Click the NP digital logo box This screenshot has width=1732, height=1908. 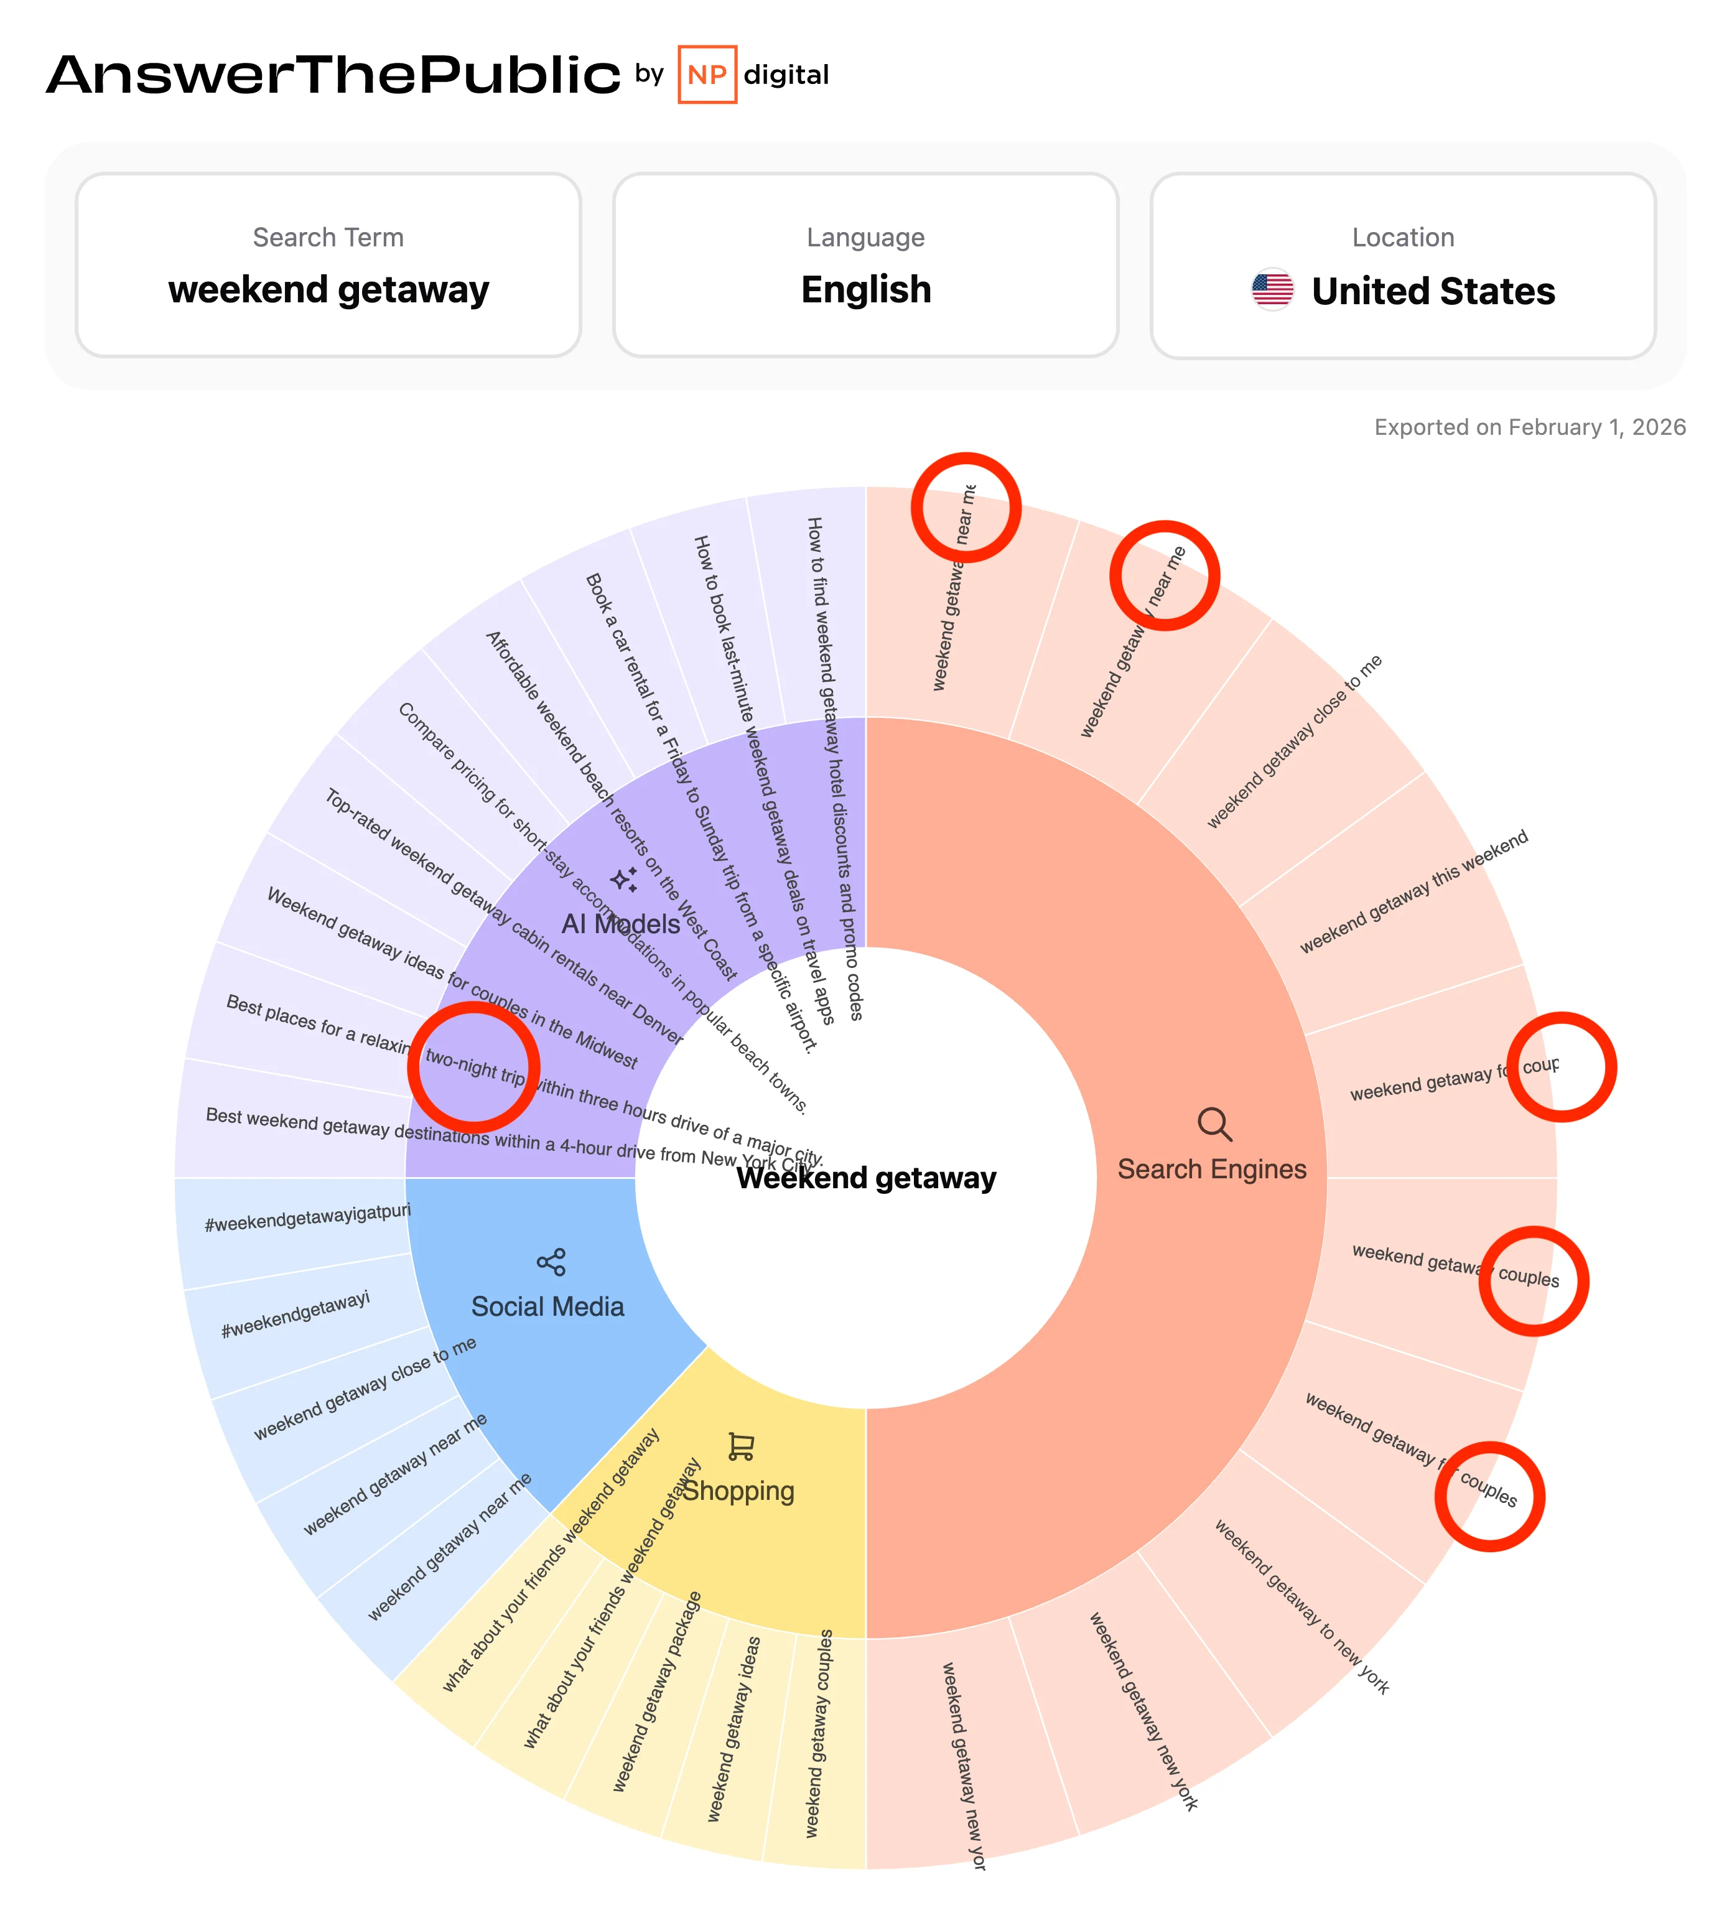[707, 75]
